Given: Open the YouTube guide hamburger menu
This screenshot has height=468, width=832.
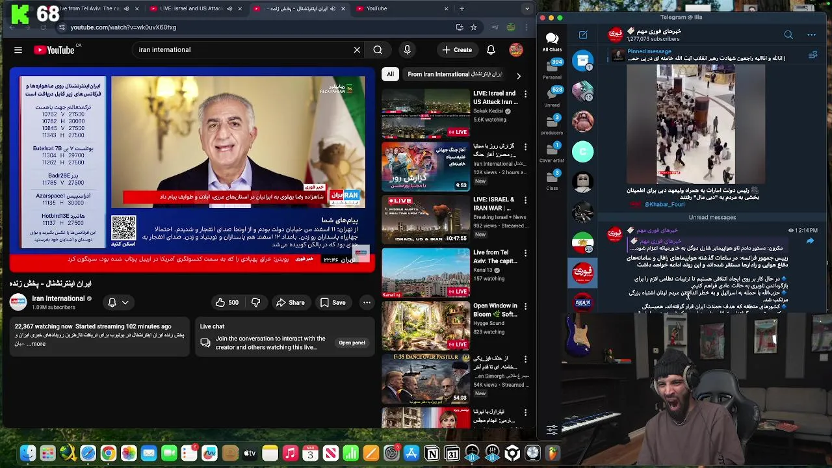Looking at the screenshot, I should click(18, 50).
